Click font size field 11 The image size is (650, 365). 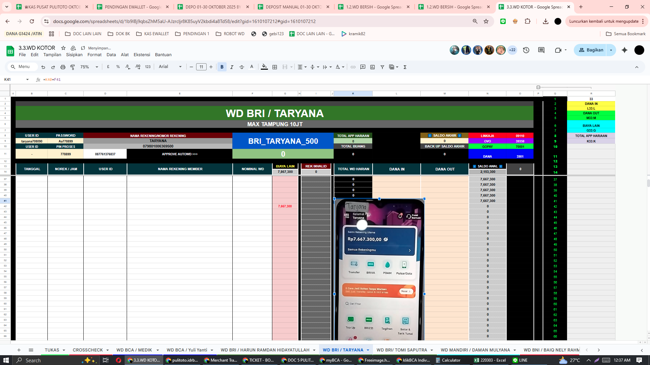(201, 67)
